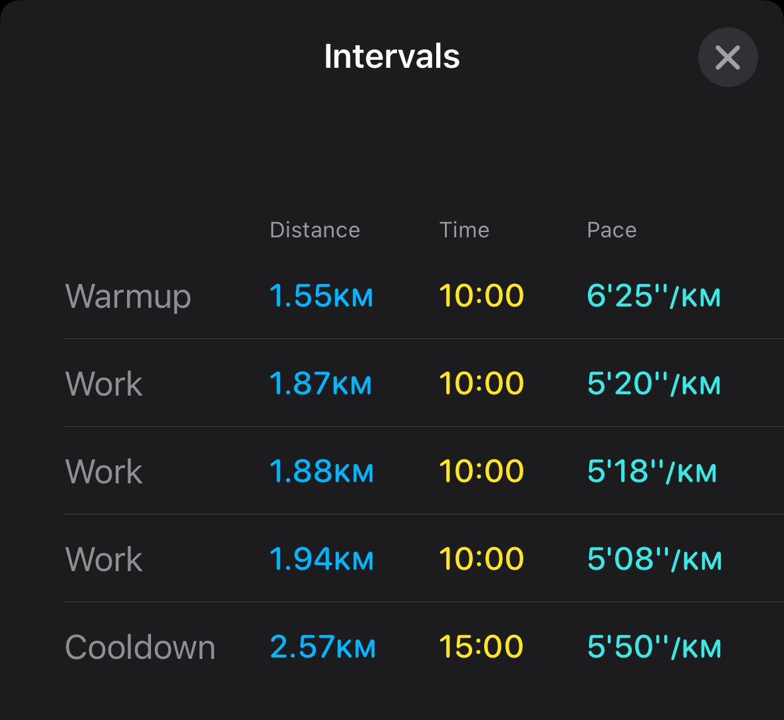Tap the Cooldown time 15:00
784x720 pixels.
(481, 646)
